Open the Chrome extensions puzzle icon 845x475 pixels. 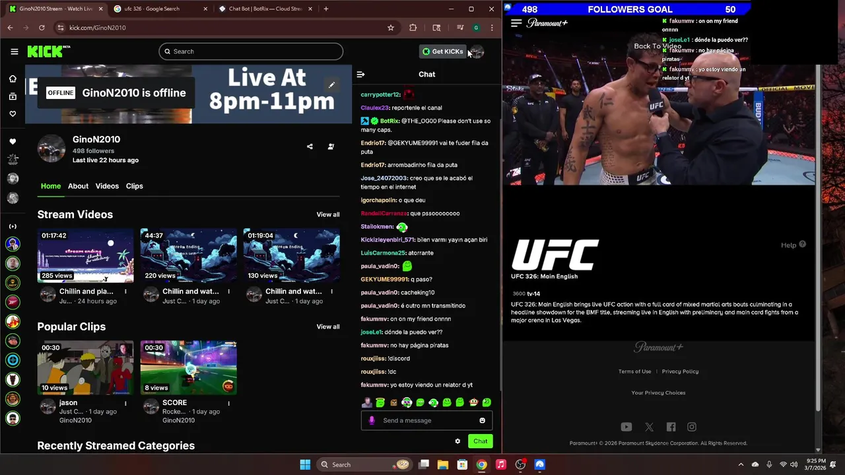pos(413,28)
